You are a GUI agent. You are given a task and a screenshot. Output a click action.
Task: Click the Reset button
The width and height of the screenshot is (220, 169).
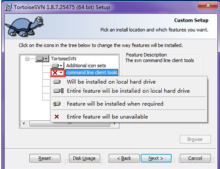[x=45, y=158]
